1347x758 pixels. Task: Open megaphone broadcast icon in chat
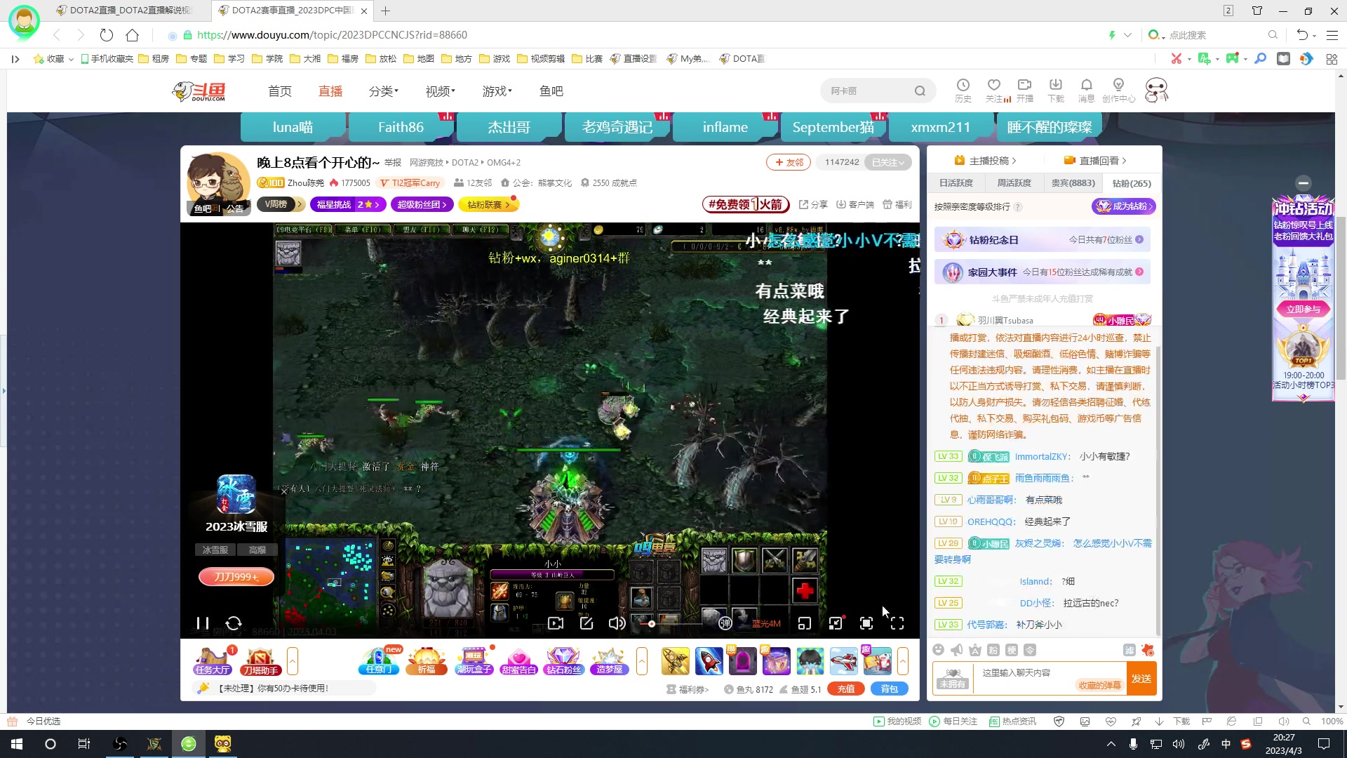pos(957,650)
